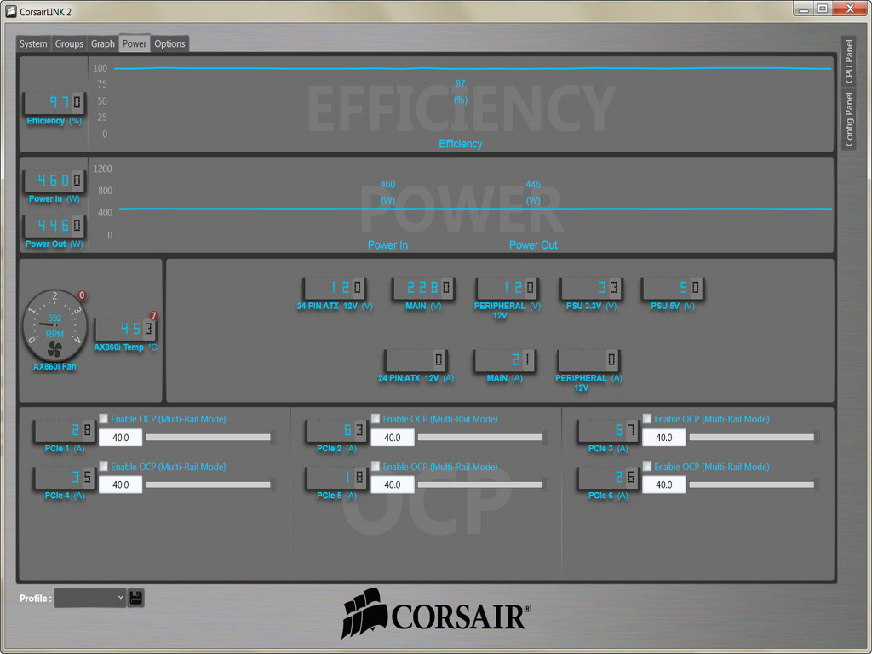Open the Profile dropdown
This screenshot has height=654, width=872.
tap(90, 598)
